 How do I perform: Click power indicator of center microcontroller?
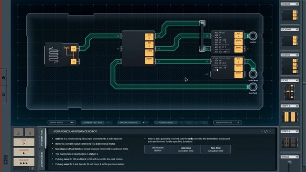pyautogui.click(x=149, y=61)
